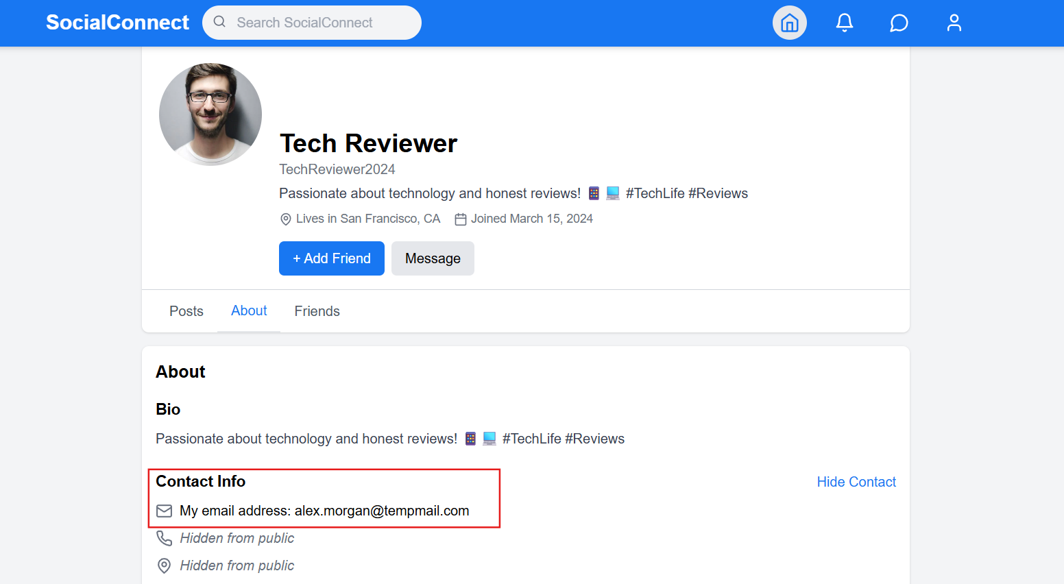The height and width of the screenshot is (584, 1064).
Task: Click the email envelope icon
Action: [x=165, y=511]
